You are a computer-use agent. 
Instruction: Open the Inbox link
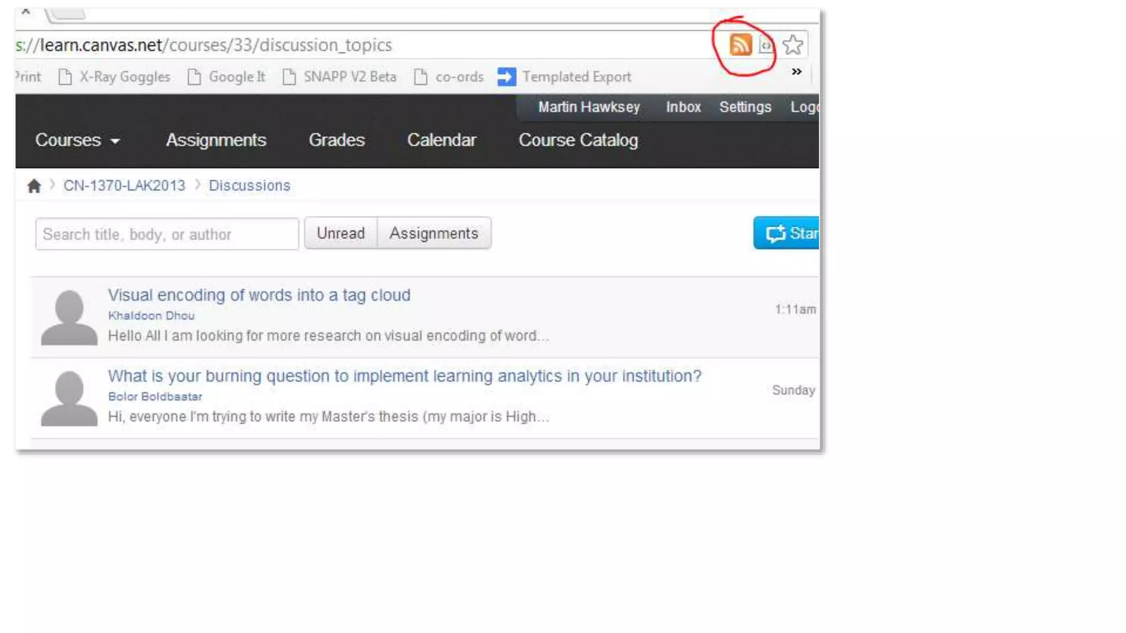click(x=683, y=107)
